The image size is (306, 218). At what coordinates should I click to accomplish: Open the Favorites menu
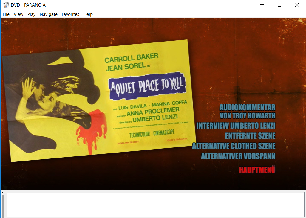[x=70, y=14]
